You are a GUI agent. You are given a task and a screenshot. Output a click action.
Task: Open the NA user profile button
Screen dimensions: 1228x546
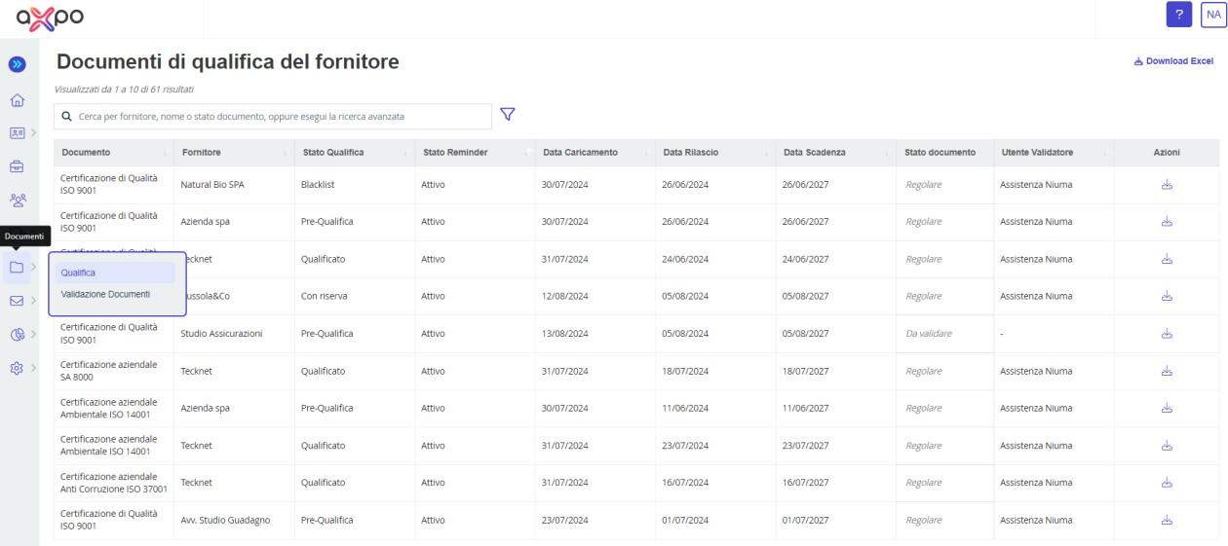(x=1213, y=15)
